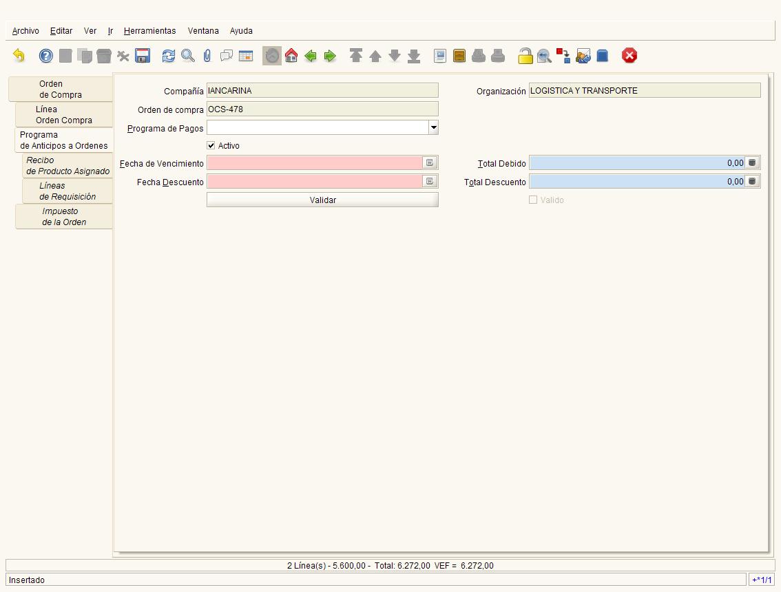The height and width of the screenshot is (592, 781).
Task: Exit window with the red X icon
Action: pos(629,55)
